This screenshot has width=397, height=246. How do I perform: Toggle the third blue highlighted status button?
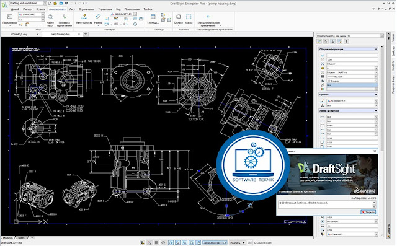[185, 243]
